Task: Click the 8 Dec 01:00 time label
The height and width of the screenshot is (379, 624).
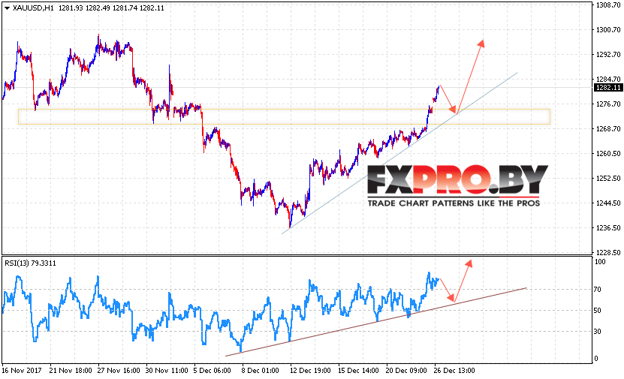Action: 261,370
